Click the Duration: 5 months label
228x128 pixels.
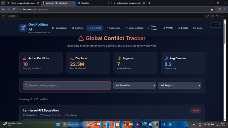50,115
